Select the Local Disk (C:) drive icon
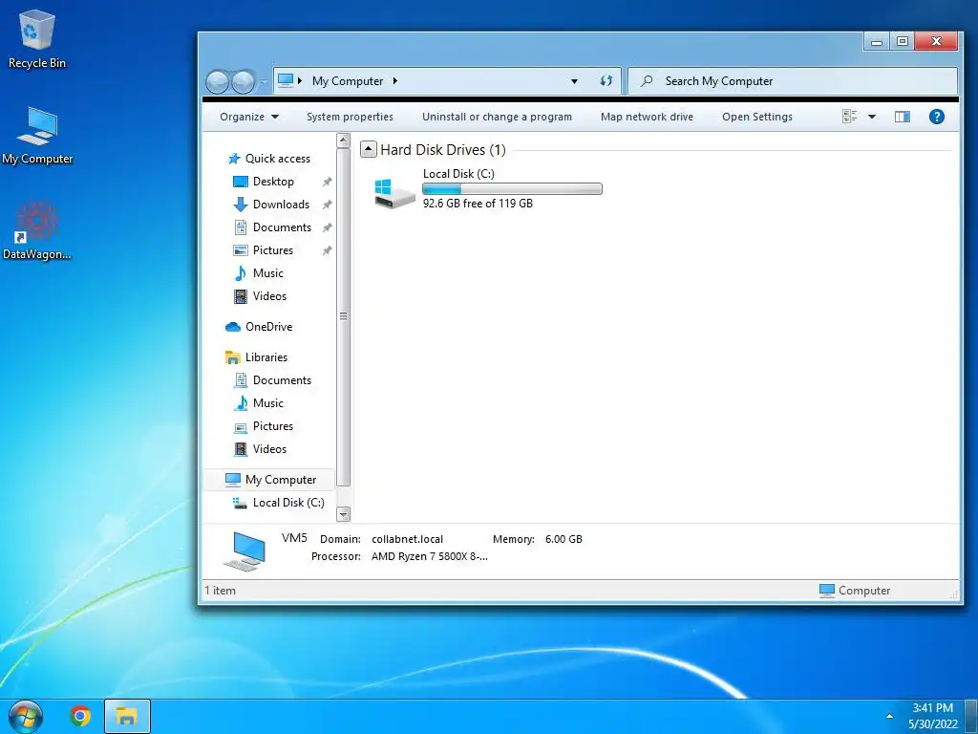Screen dimensions: 978x734 point(394,193)
